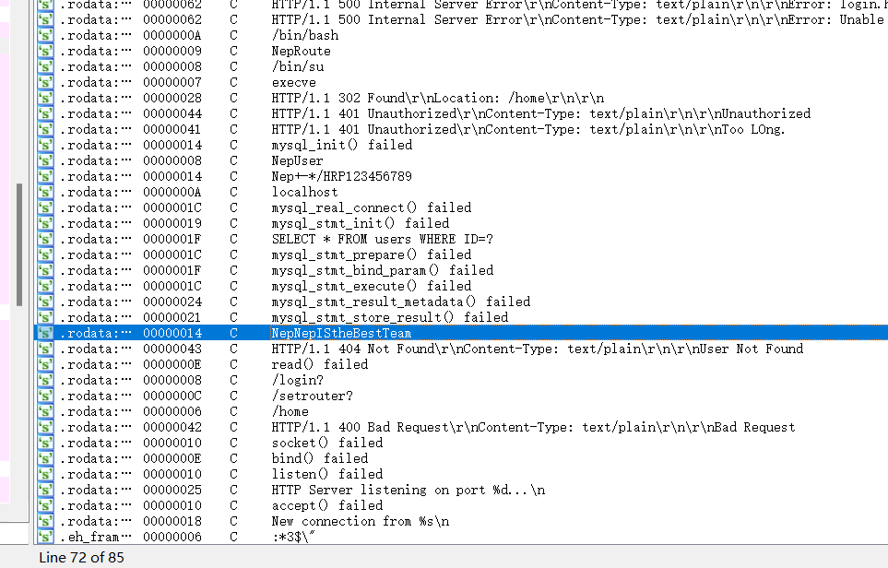Select 'HTTP Server listening on port' string

click(408, 490)
